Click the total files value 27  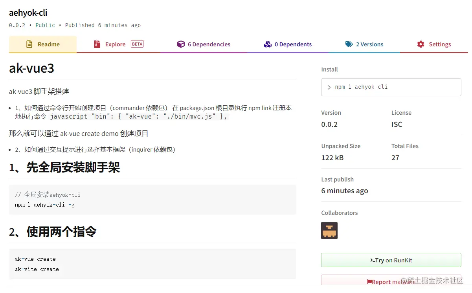pos(395,157)
